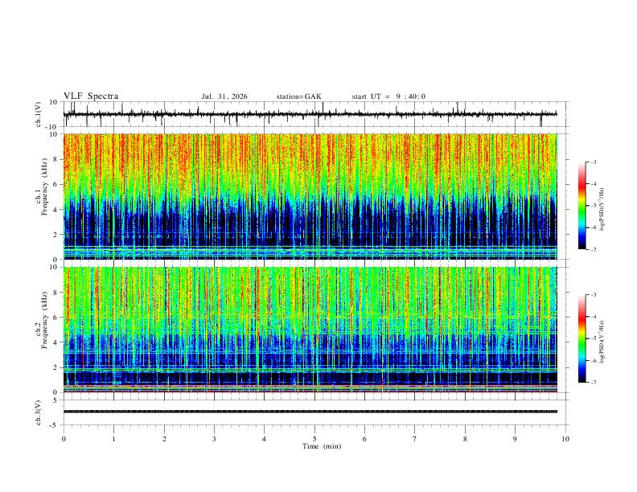This screenshot has height=492, width=637.
Task: Click the 5 minute tick on time axis
Action: (x=314, y=439)
